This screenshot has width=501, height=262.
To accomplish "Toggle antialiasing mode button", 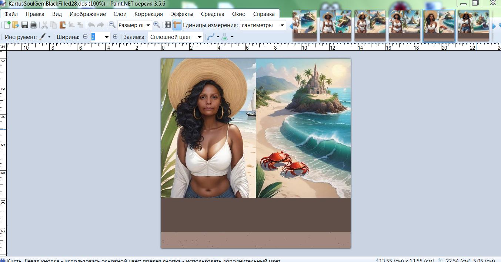I will [211, 37].
